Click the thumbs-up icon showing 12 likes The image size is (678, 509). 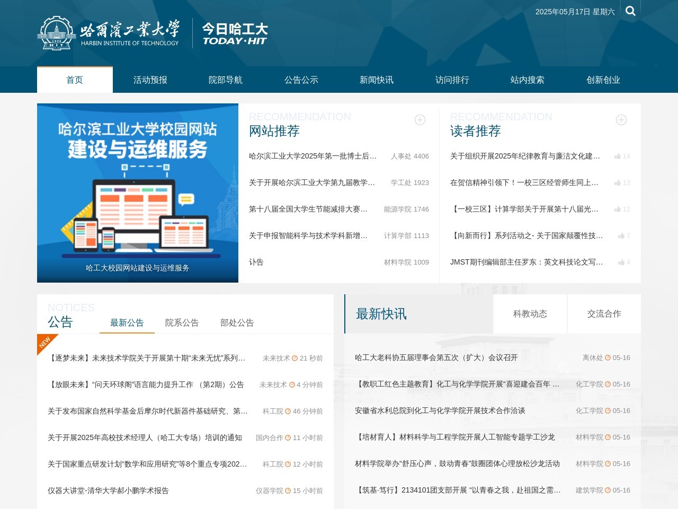pyautogui.click(x=618, y=209)
